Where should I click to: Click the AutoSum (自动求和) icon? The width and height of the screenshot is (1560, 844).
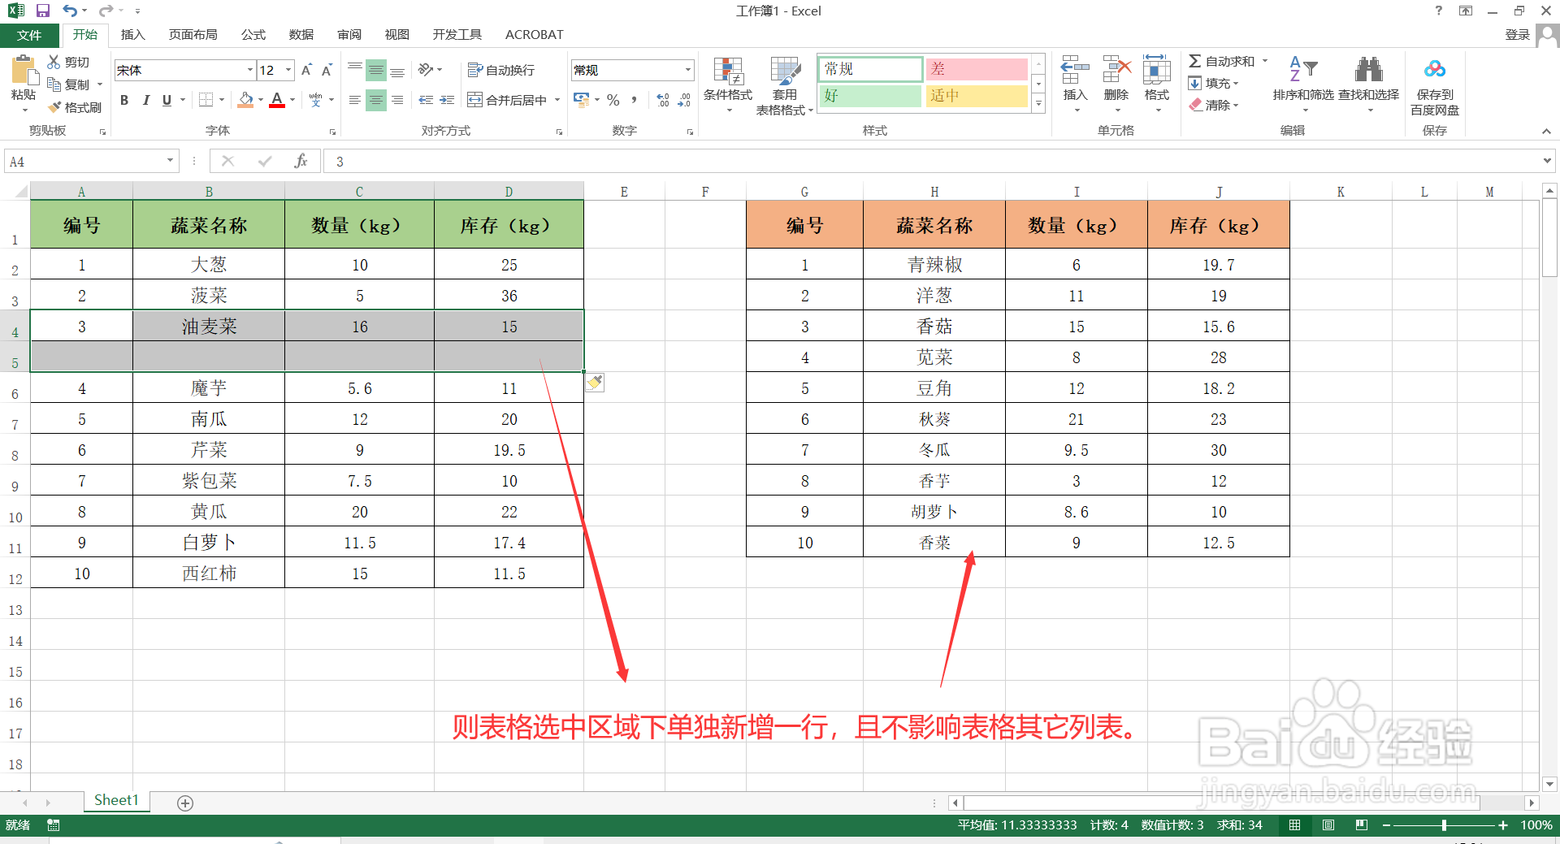(x=1196, y=60)
